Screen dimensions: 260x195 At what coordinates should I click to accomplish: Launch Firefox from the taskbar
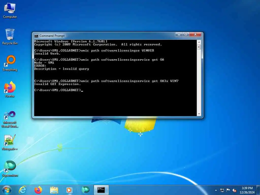coord(38,190)
